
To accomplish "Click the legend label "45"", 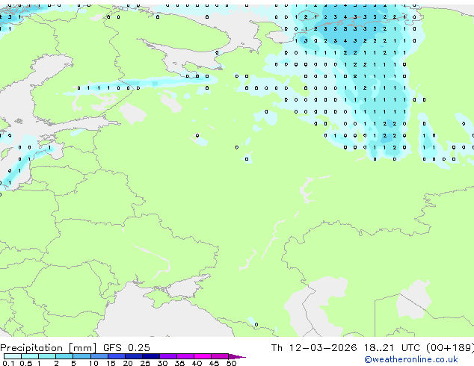I will 214,363.
